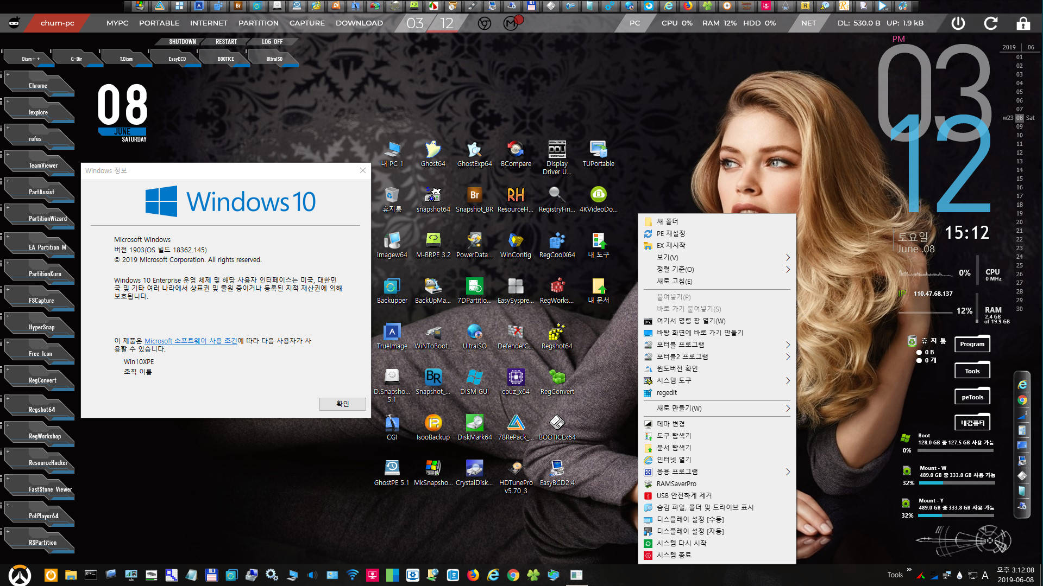Launch UltraISO desktop icon
This screenshot has width=1043, height=586.
pyautogui.click(x=474, y=336)
